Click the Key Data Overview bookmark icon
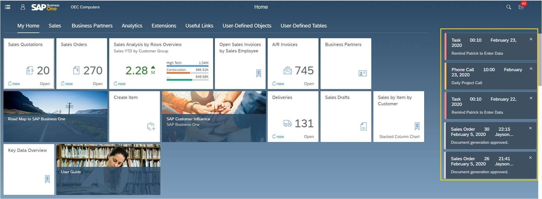 47,179
